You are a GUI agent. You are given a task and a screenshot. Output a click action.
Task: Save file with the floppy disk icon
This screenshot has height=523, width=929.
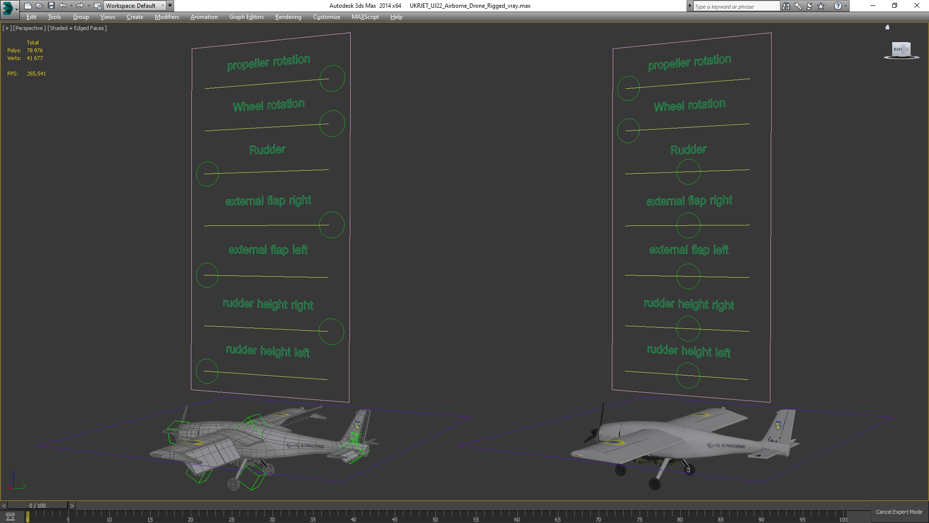(51, 6)
